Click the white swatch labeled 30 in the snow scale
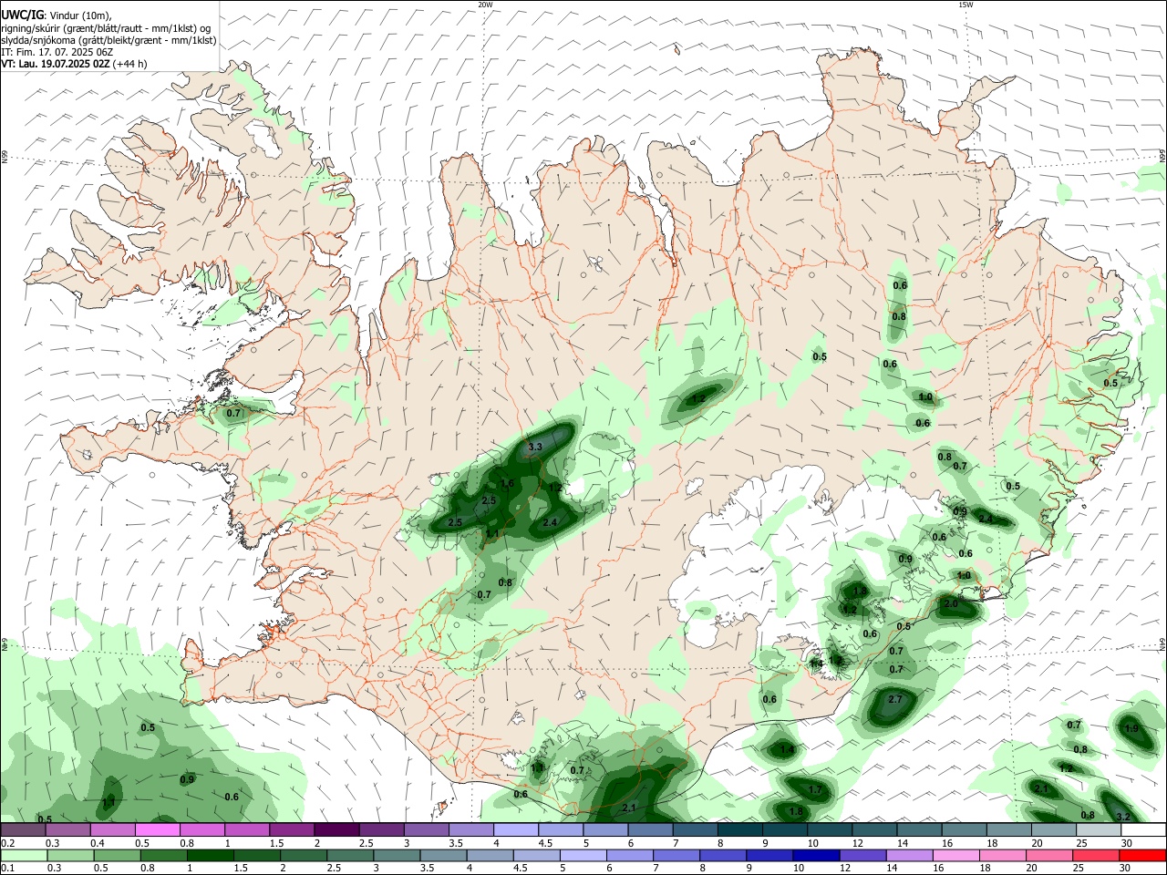The width and height of the screenshot is (1167, 875). pyautogui.click(x=1143, y=828)
